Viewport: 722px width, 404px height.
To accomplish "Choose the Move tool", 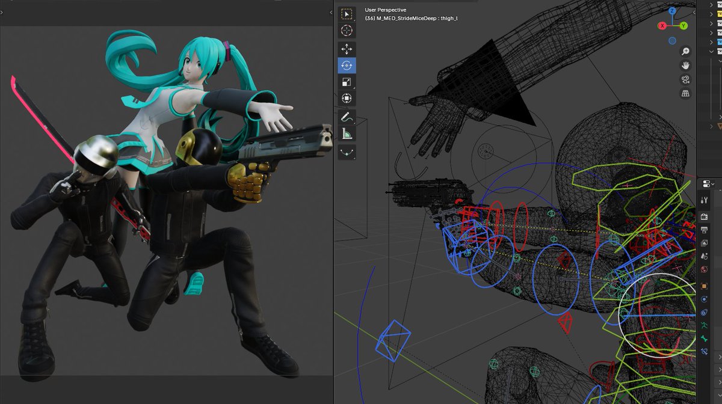I will [347, 49].
